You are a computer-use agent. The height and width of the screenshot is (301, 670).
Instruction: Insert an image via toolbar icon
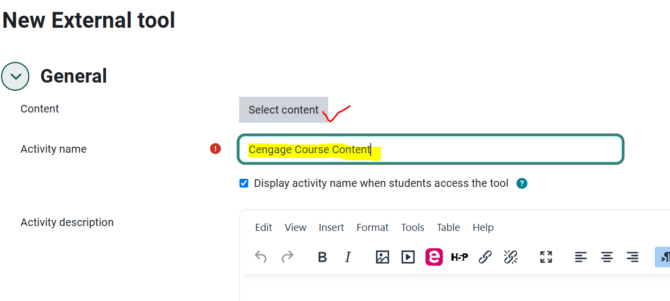(383, 257)
